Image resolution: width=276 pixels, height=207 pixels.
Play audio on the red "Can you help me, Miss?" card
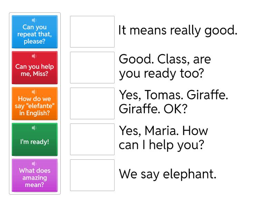34,56
